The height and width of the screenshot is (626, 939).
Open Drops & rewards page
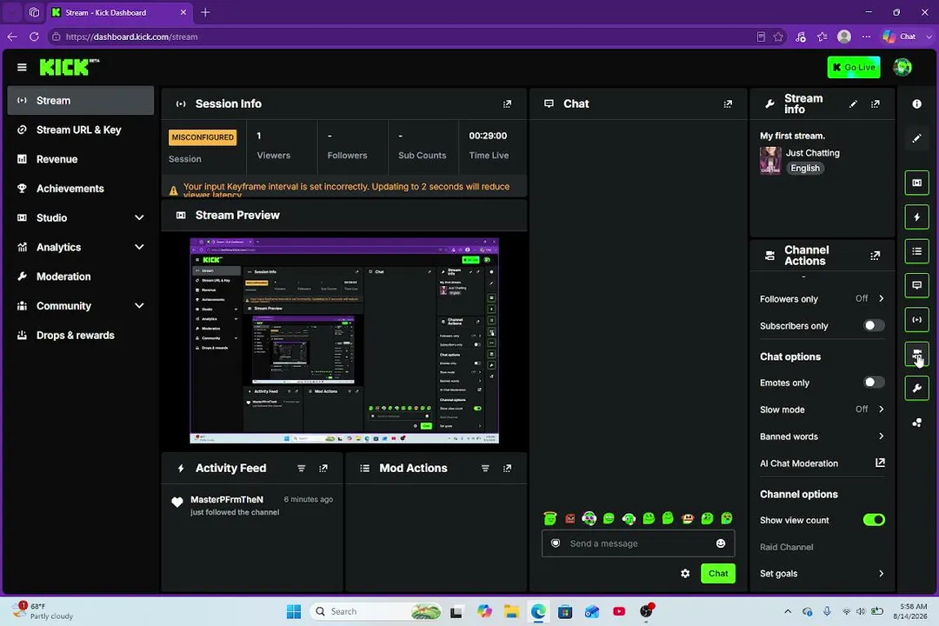(80, 335)
